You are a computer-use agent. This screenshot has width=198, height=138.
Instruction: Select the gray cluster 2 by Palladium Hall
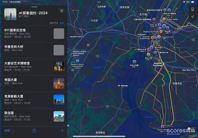[159, 37]
